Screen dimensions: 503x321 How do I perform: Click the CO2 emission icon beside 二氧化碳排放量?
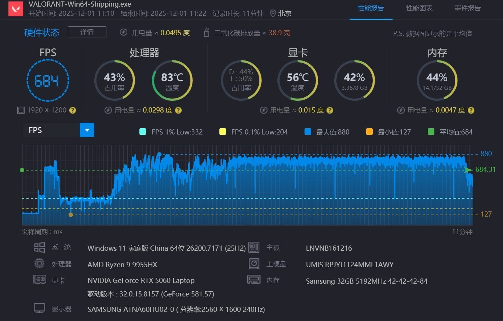(206, 32)
